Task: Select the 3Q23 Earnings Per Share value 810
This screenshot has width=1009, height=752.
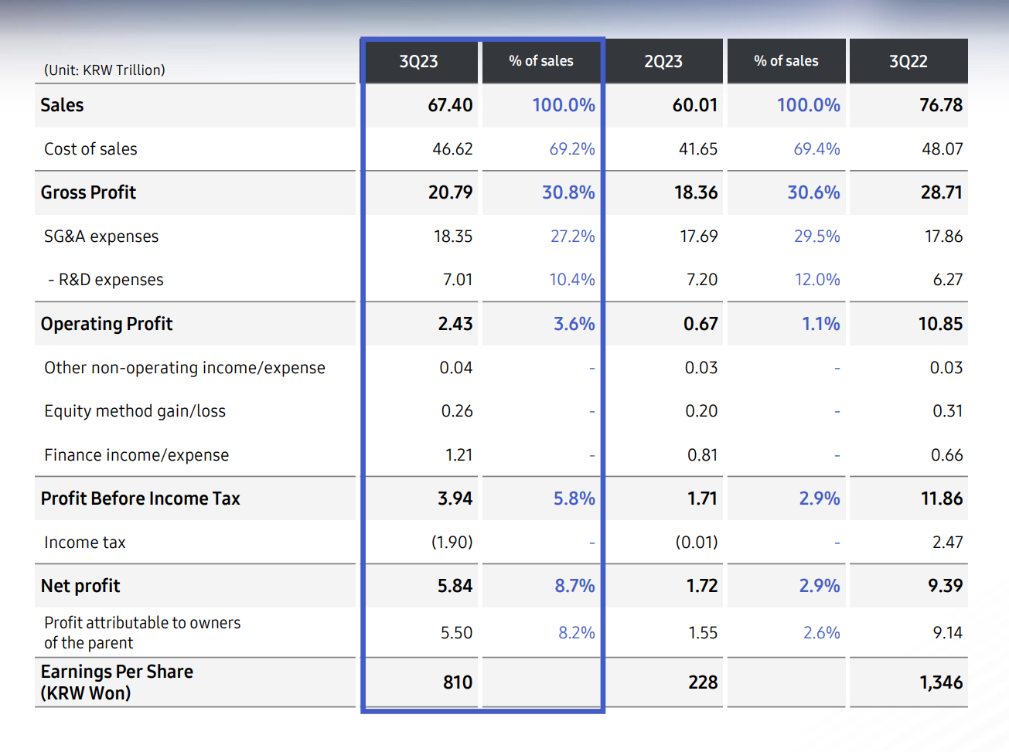Action: coord(457,682)
